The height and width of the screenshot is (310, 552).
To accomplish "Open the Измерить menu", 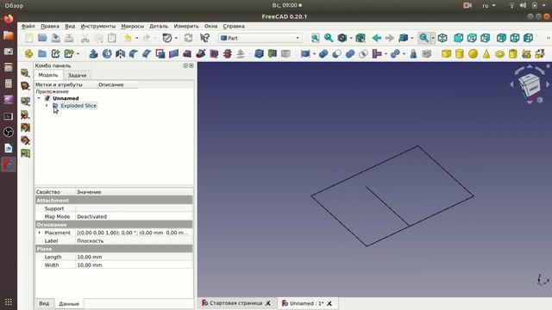I will (186, 26).
